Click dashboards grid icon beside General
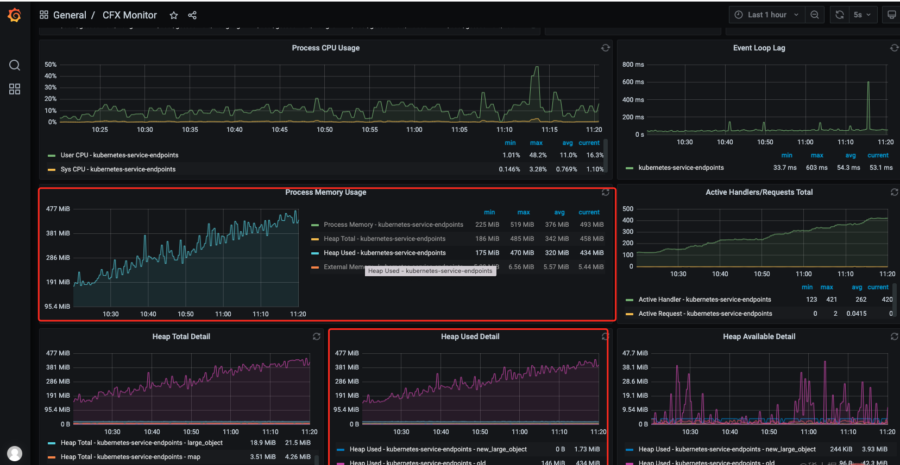The image size is (900, 465). 44,15
